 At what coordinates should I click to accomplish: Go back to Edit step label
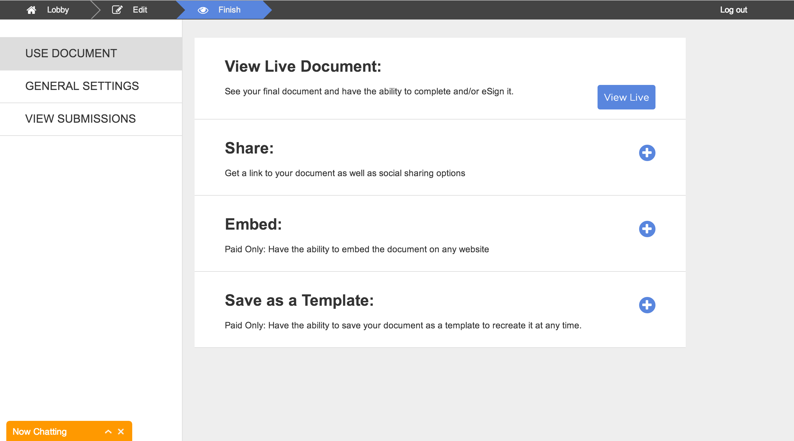140,10
